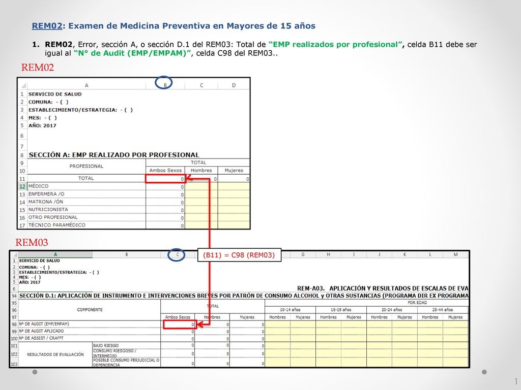
Task: Click the SECCIÓN D.1 heading row
Action: tap(244, 296)
